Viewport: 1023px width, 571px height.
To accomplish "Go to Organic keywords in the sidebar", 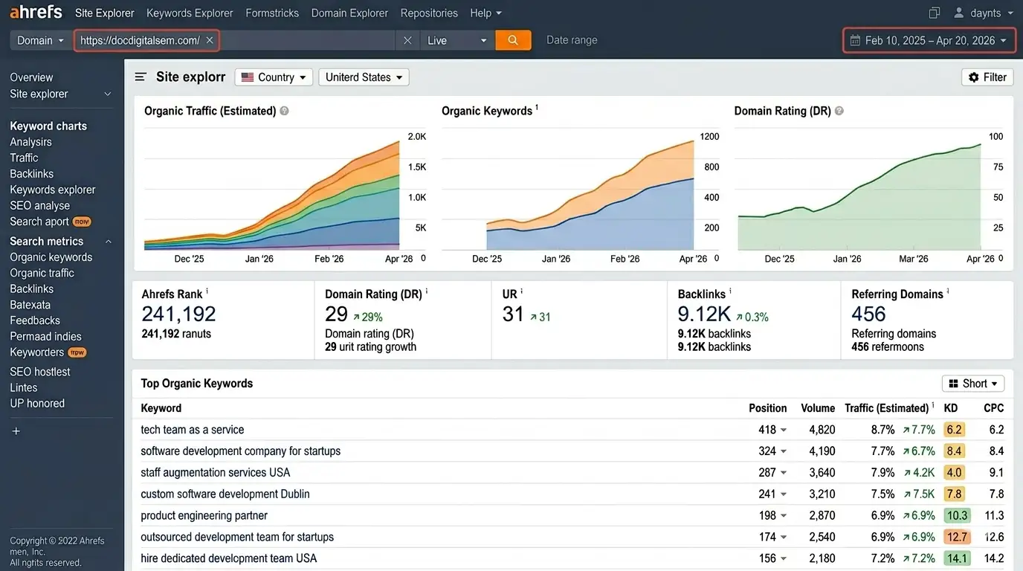I will (x=51, y=257).
